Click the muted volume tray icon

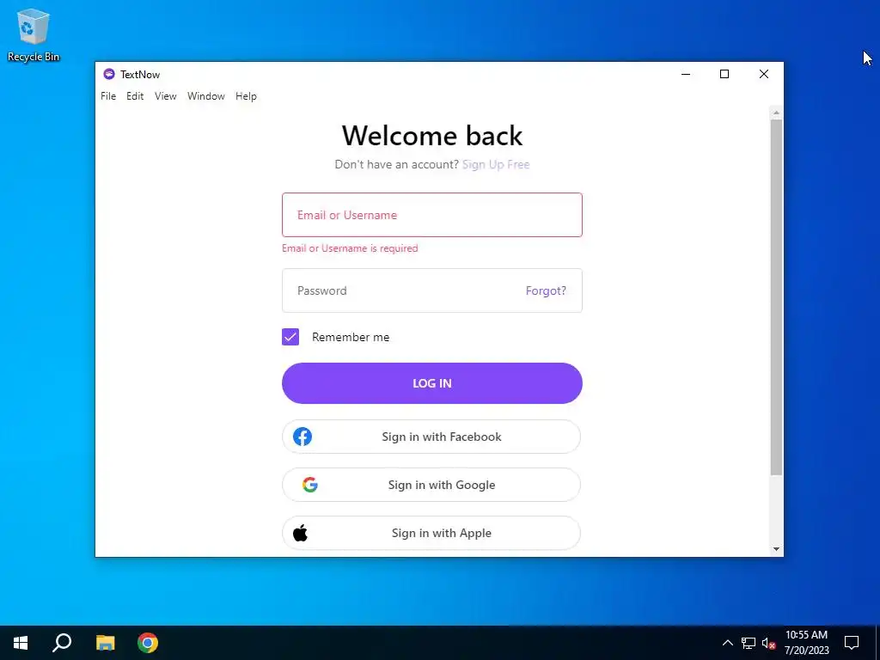[768, 643]
